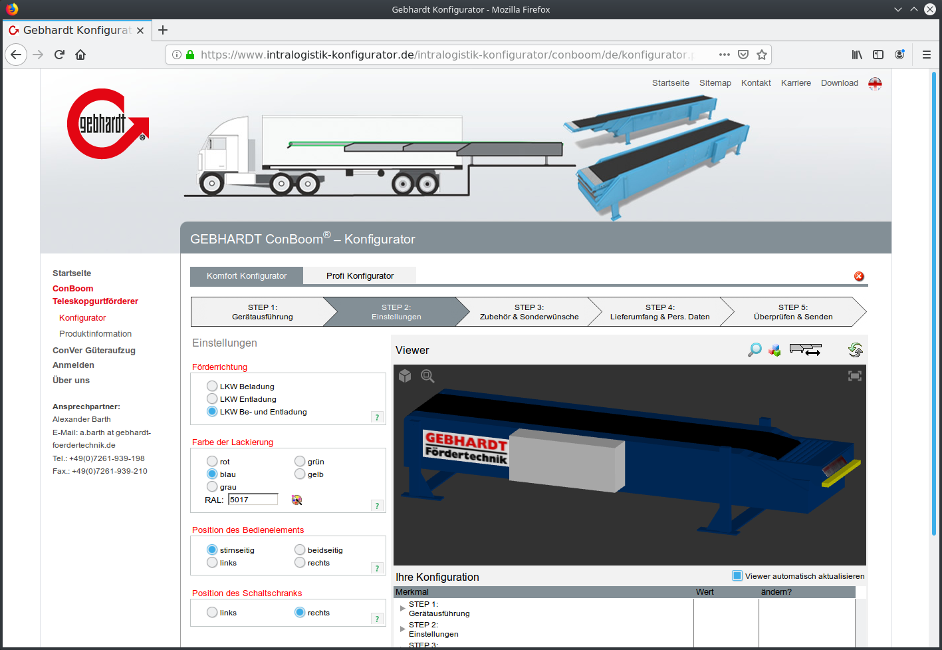Switch to Komfort Konfigurator tab
Image resolution: width=942 pixels, height=650 pixels.
tap(247, 275)
